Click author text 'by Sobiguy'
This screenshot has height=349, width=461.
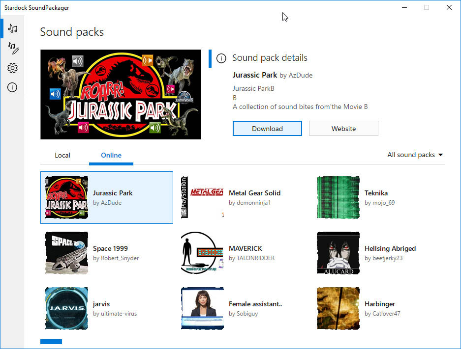click(x=243, y=314)
